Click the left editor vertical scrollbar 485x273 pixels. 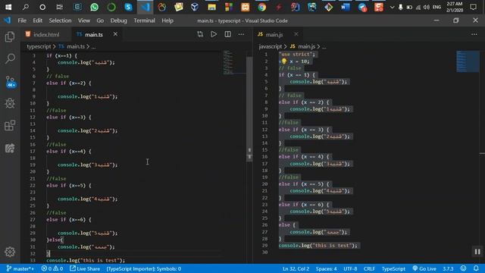[x=249, y=108]
